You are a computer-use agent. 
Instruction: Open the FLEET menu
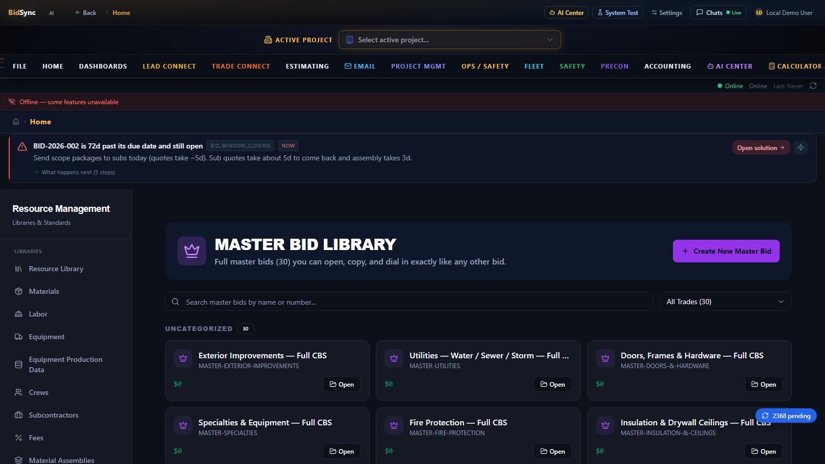[534, 66]
